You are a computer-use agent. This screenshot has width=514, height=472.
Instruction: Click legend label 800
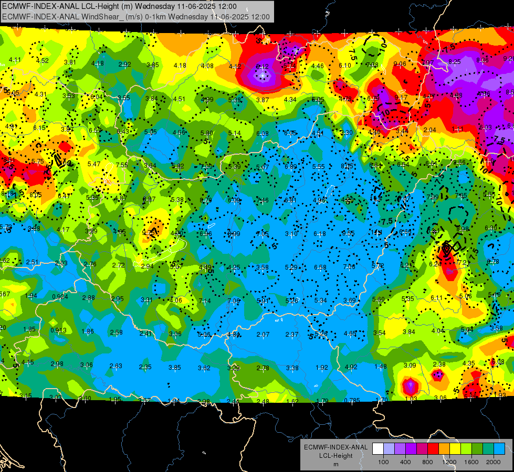click(427, 462)
